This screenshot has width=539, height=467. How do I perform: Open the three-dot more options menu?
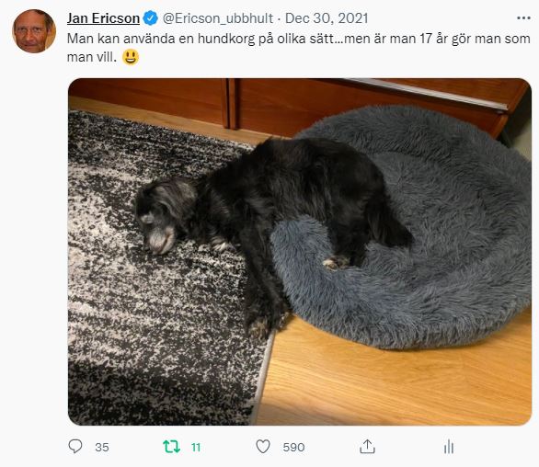(x=523, y=17)
